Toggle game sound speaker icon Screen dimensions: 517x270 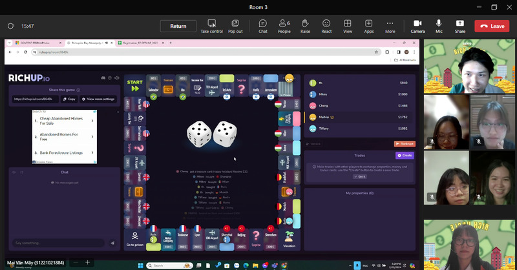click(x=117, y=78)
